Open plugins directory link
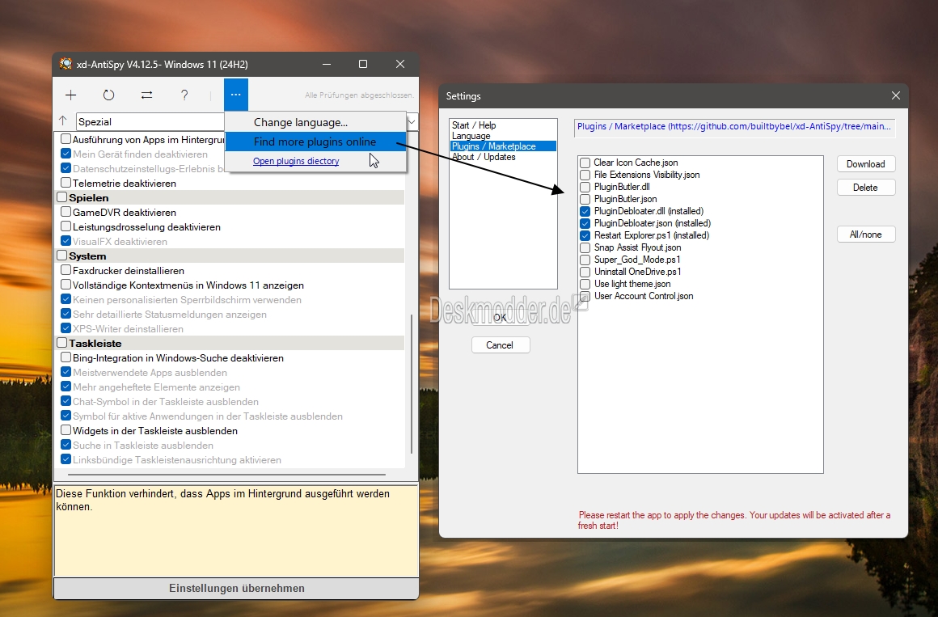Screen dimensions: 938x617 [295, 161]
